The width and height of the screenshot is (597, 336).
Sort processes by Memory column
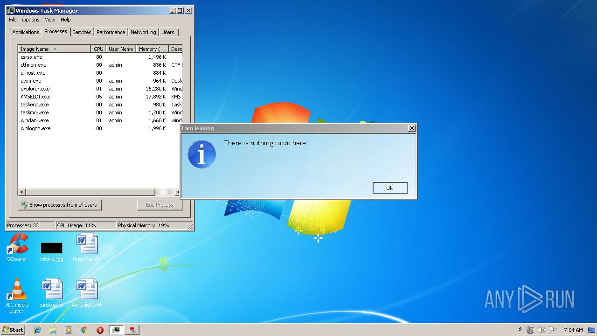tap(153, 49)
